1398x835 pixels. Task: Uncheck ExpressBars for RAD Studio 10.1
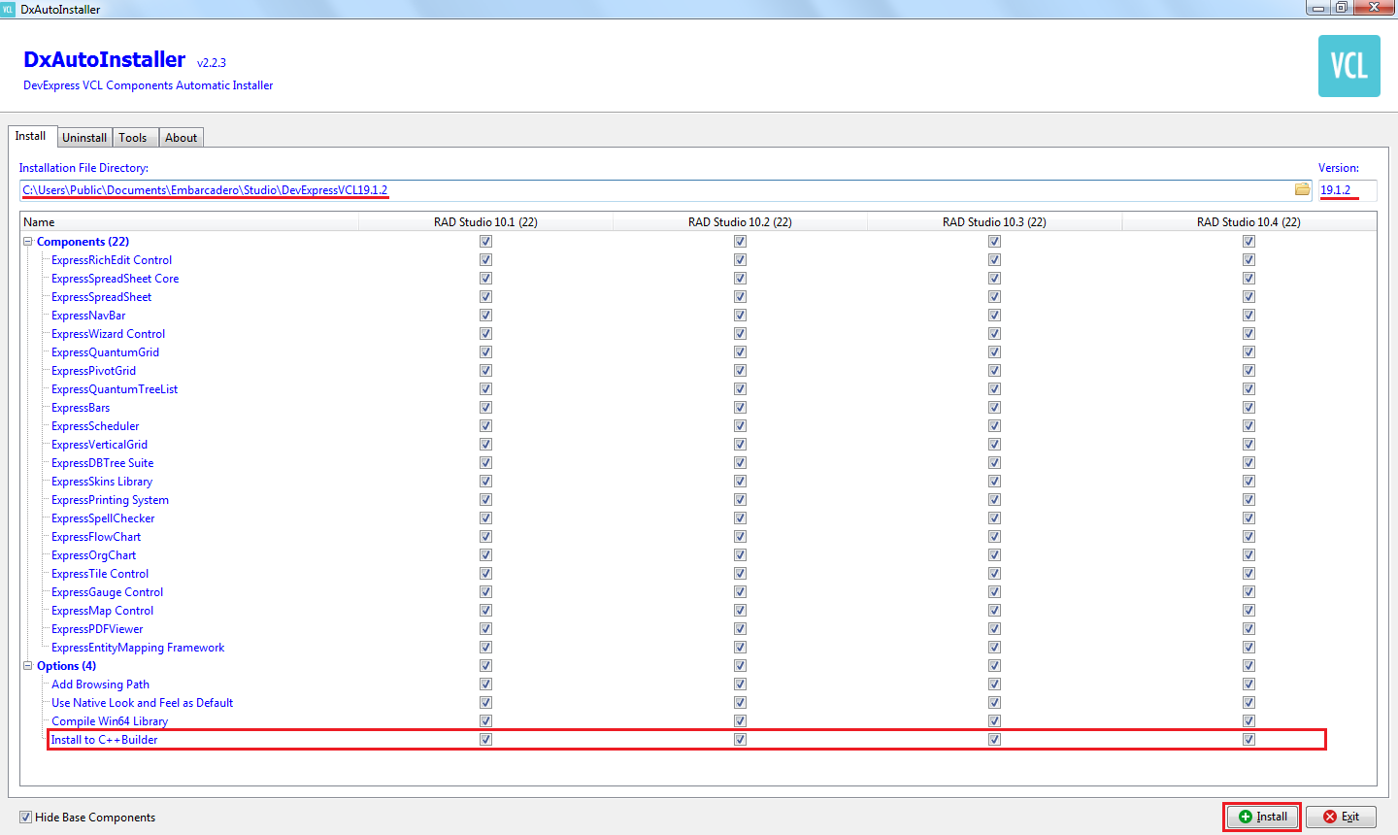pos(485,408)
